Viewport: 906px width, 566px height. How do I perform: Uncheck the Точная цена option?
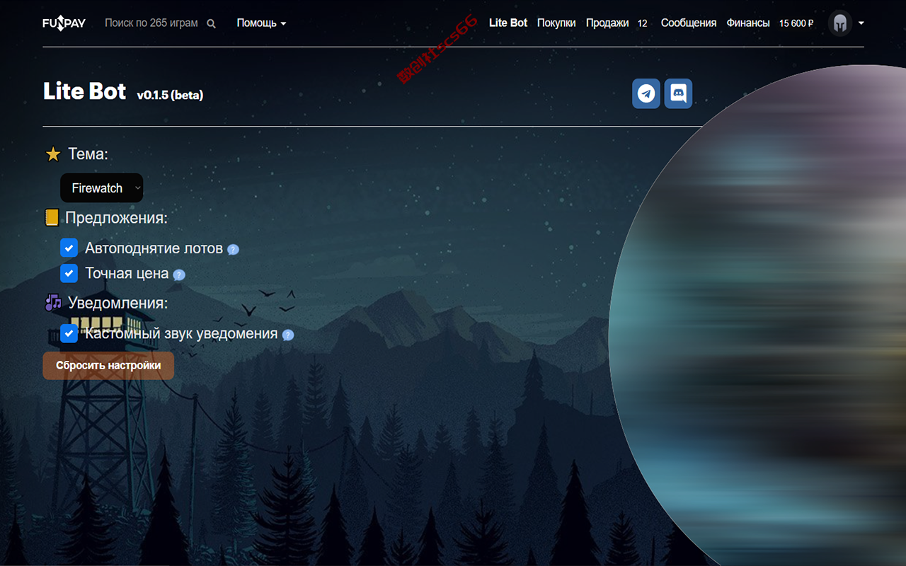69,273
